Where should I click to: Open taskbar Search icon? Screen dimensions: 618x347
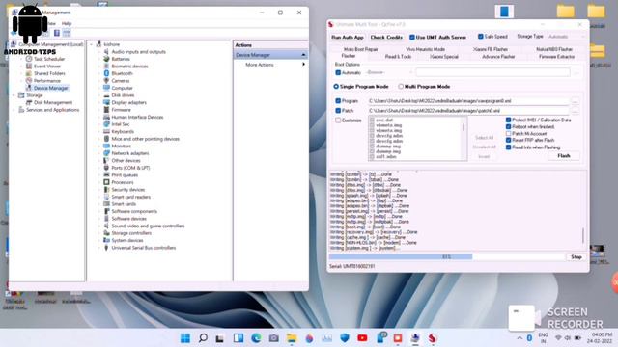click(x=203, y=338)
